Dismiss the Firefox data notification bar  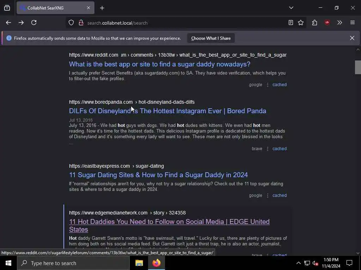(352, 38)
